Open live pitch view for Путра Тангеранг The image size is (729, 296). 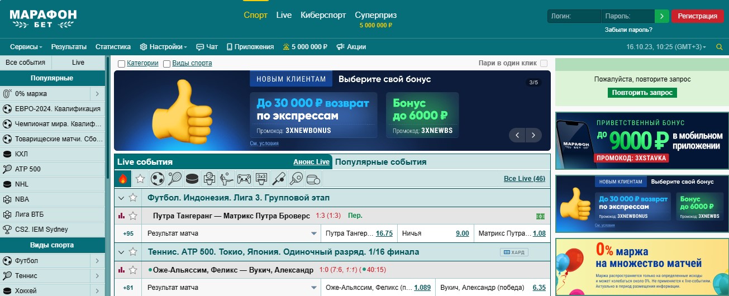[x=540, y=216]
